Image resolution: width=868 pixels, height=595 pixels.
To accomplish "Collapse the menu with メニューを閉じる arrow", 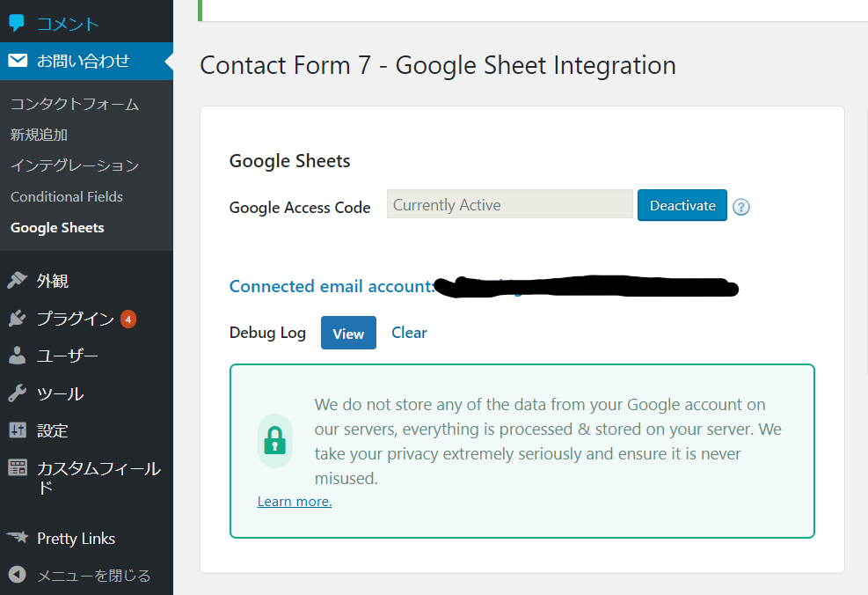I will (x=18, y=575).
